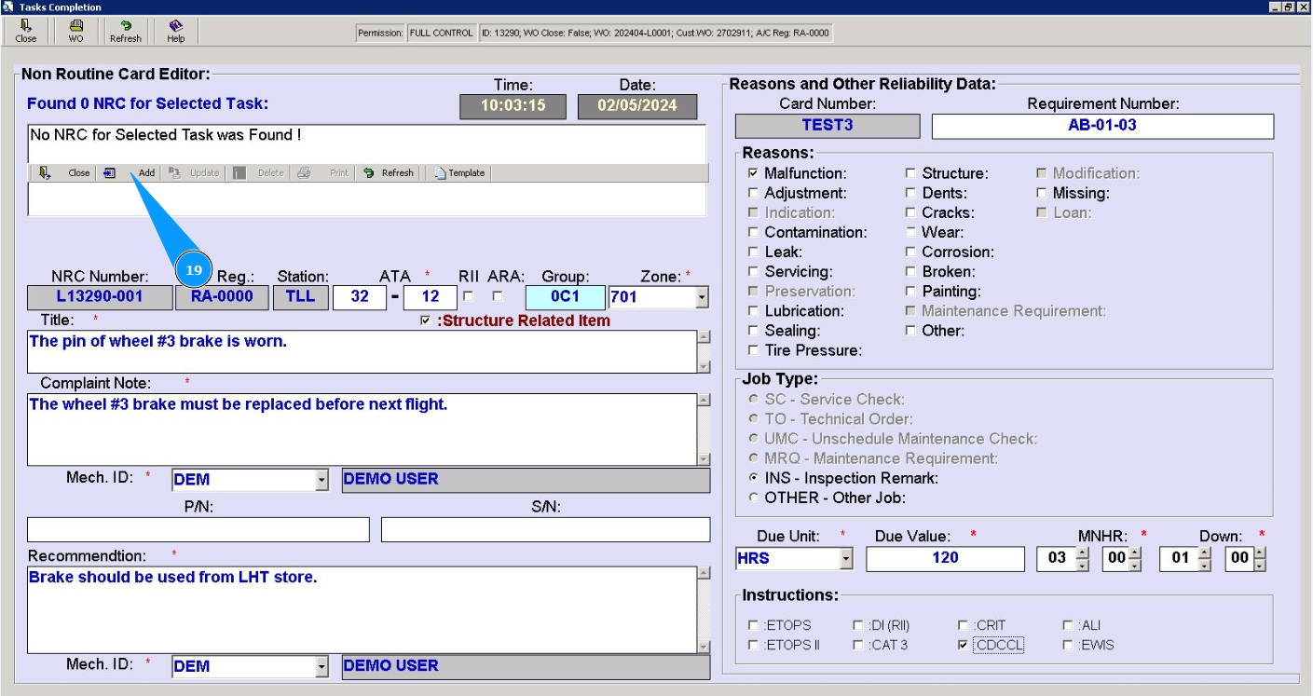The width and height of the screenshot is (1313, 696).
Task: Click into the P/N text field
Action: (x=198, y=529)
